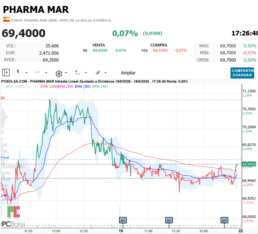Click the timeframe value 1
Image resolution: width=258 pixels, height=234 pixels.
click(18, 72)
